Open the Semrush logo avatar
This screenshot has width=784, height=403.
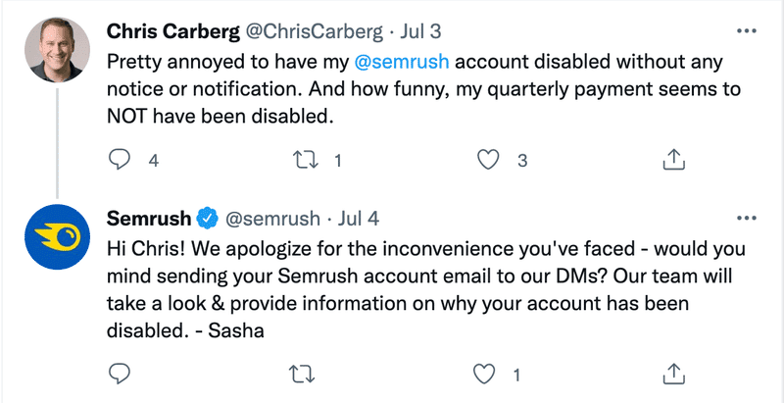coord(57,237)
